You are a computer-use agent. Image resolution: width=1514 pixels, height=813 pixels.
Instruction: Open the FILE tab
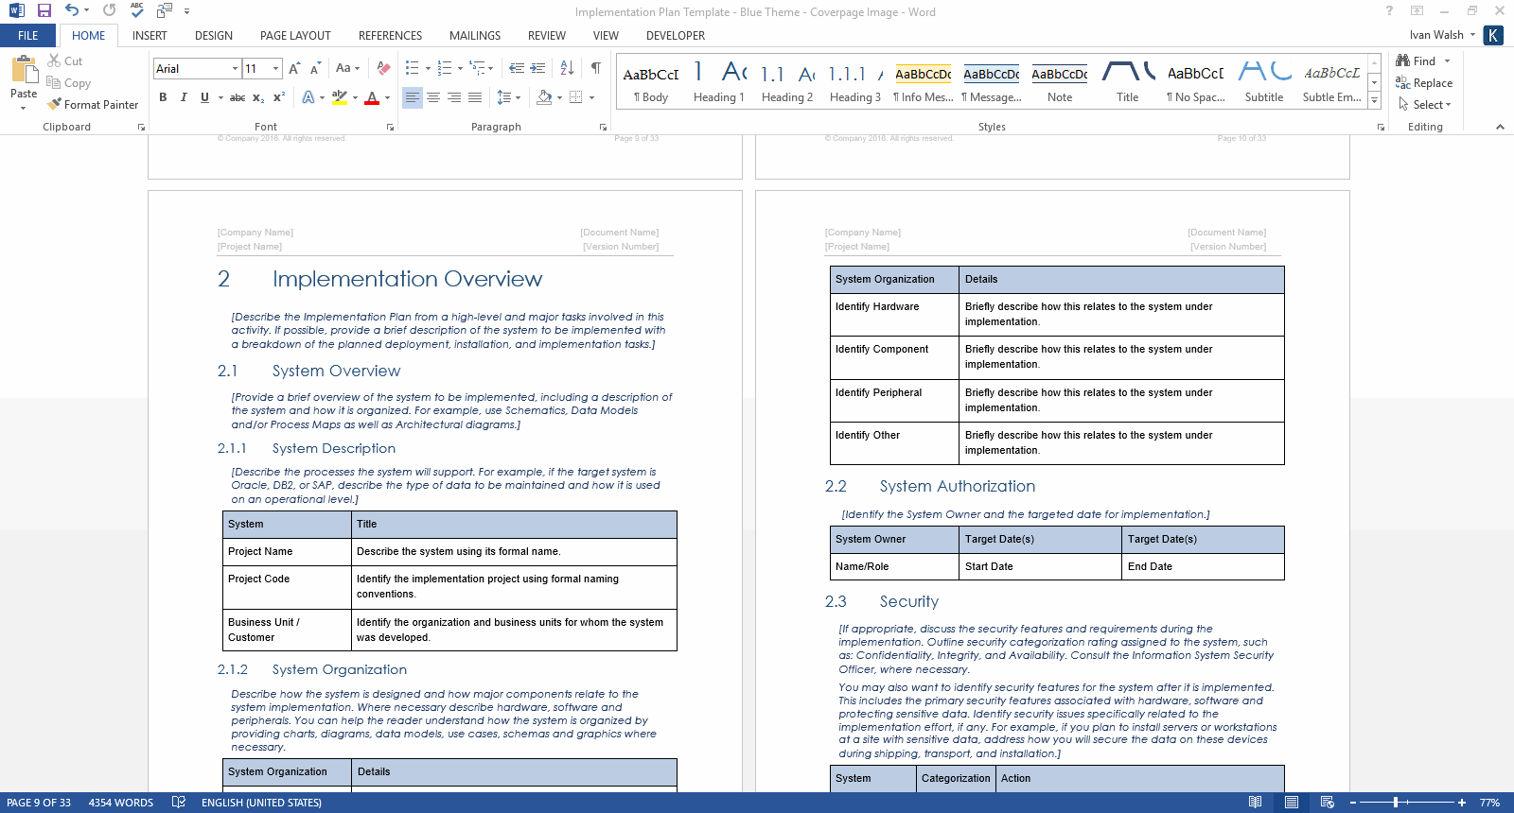28,36
